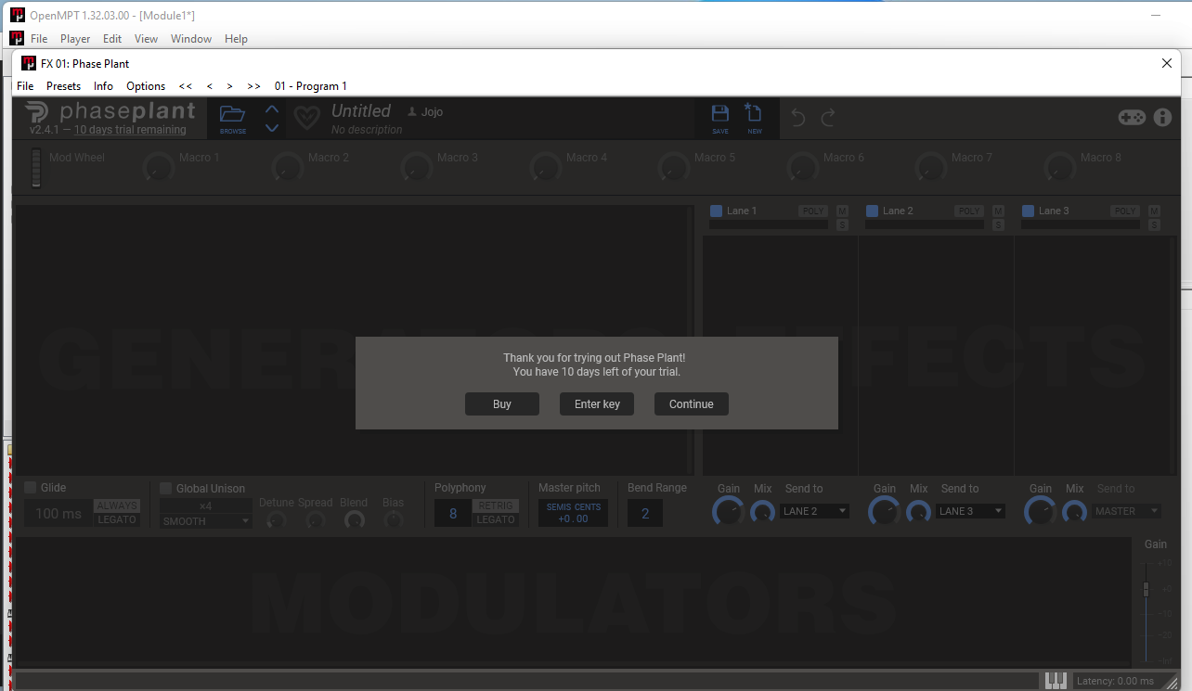Click the redo arrow icon
This screenshot has width=1192, height=691.
(x=828, y=117)
